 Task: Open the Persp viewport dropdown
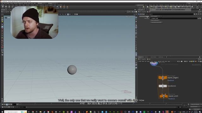pos(127,17)
